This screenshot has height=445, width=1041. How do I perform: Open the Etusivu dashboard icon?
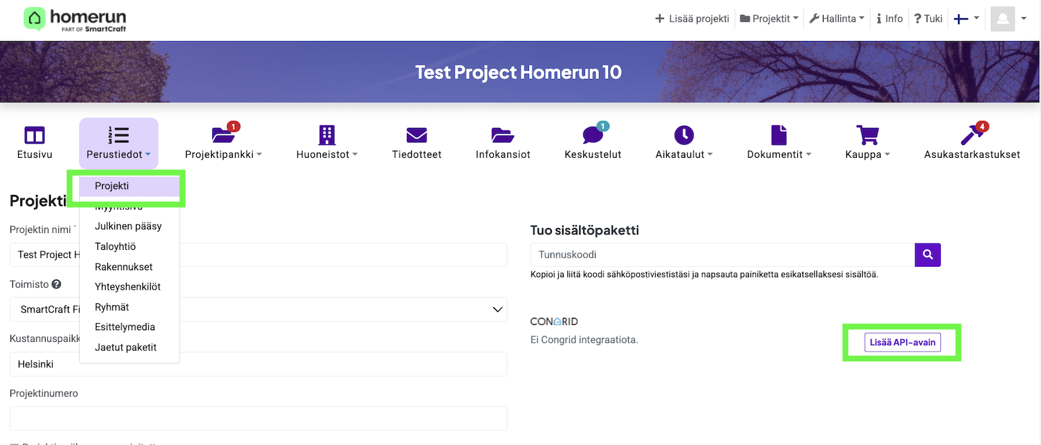tap(35, 135)
